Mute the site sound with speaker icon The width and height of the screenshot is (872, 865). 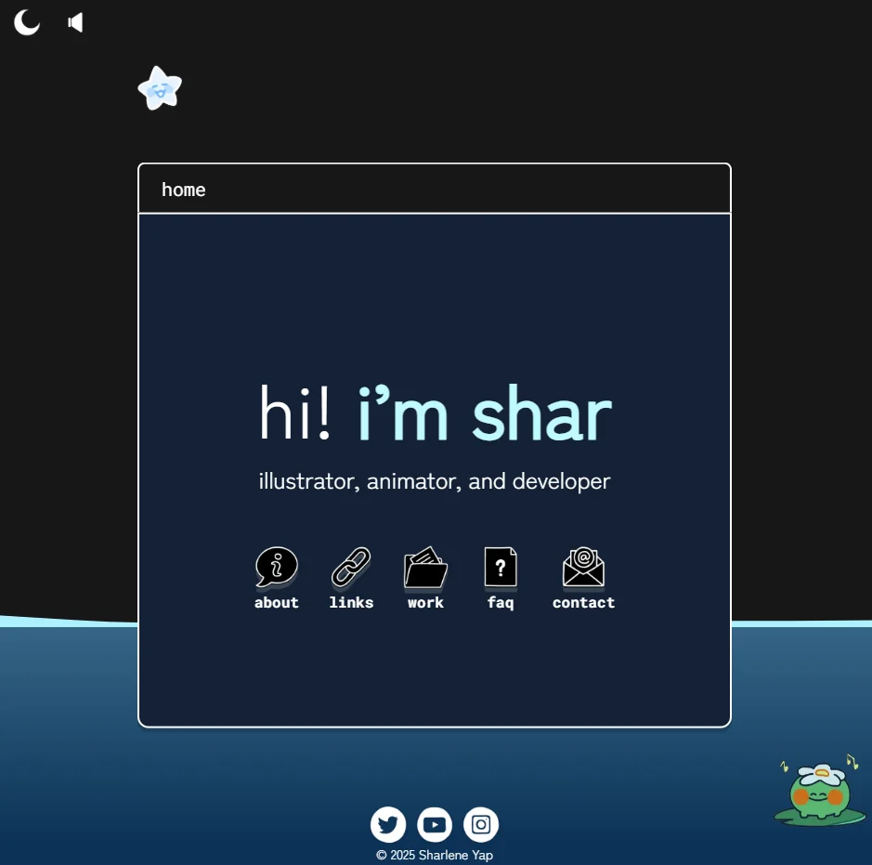click(x=75, y=22)
